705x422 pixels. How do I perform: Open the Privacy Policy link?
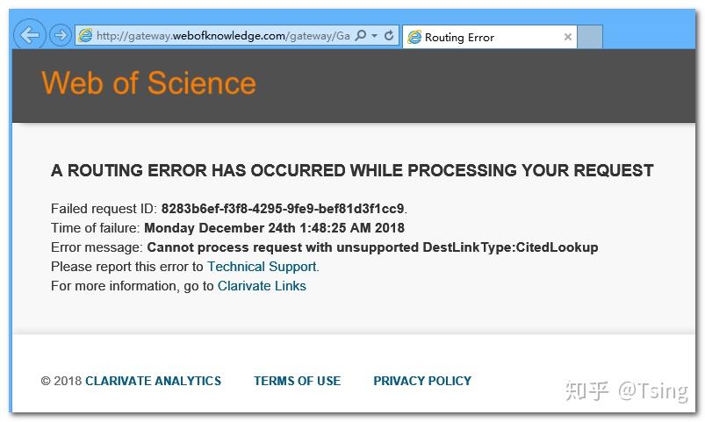click(422, 381)
